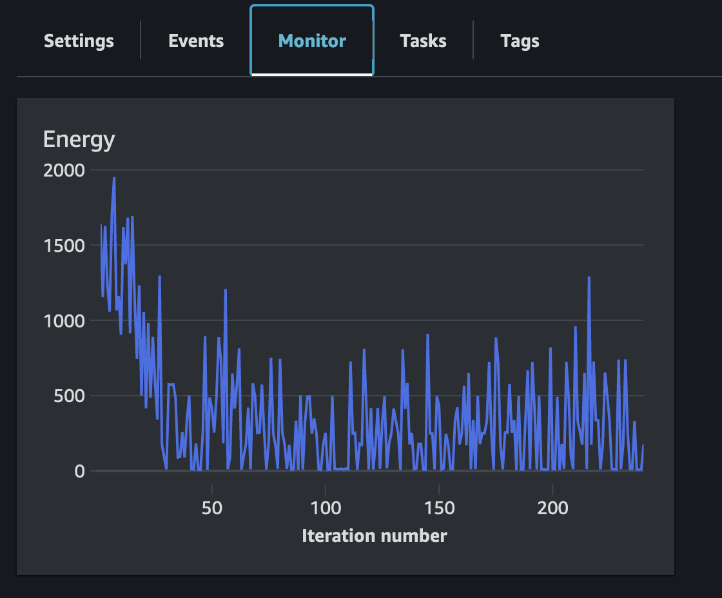Screen dimensions: 722x598
Task: Click the 100 x-axis tick label
Action: (327, 508)
